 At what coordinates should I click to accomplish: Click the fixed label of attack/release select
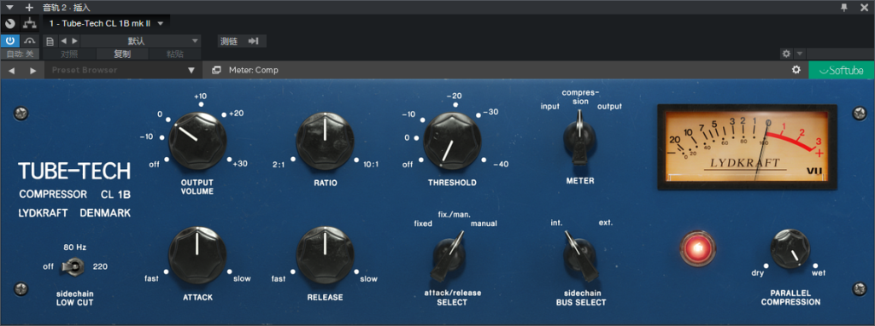(x=423, y=224)
